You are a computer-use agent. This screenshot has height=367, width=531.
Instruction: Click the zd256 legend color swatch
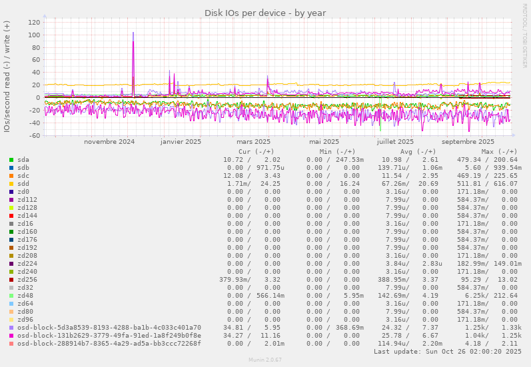[x=11, y=280]
